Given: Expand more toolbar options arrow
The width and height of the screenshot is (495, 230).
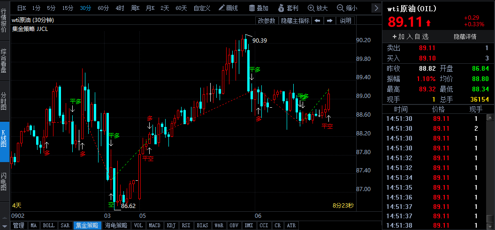Looking at the screenshot, I should (376, 8).
